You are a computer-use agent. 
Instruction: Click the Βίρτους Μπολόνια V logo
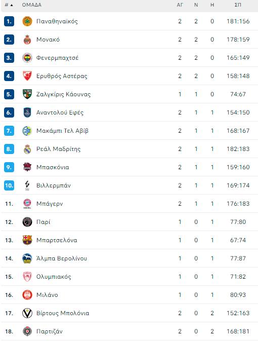[x=27, y=313]
